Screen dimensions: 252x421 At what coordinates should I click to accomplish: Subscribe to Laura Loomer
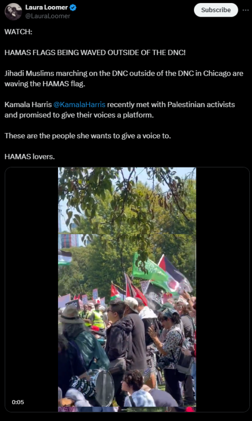(216, 10)
